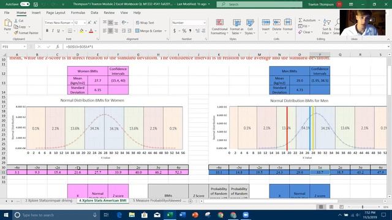Screen dimensions: 392x220
Task: Click the Insert Function fx icon
Action: pyautogui.click(x=58, y=46)
